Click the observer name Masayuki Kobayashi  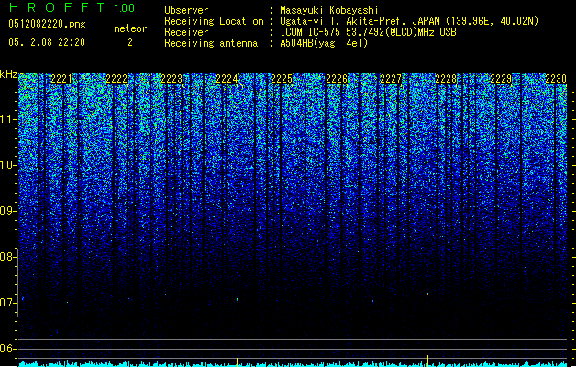(x=329, y=10)
